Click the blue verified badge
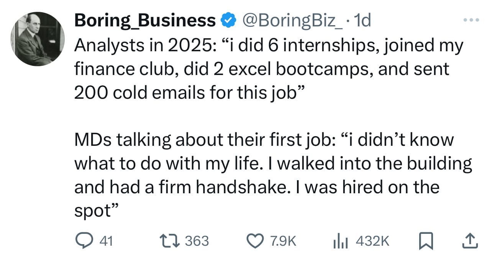This screenshot has height=261, width=492. pyautogui.click(x=228, y=21)
